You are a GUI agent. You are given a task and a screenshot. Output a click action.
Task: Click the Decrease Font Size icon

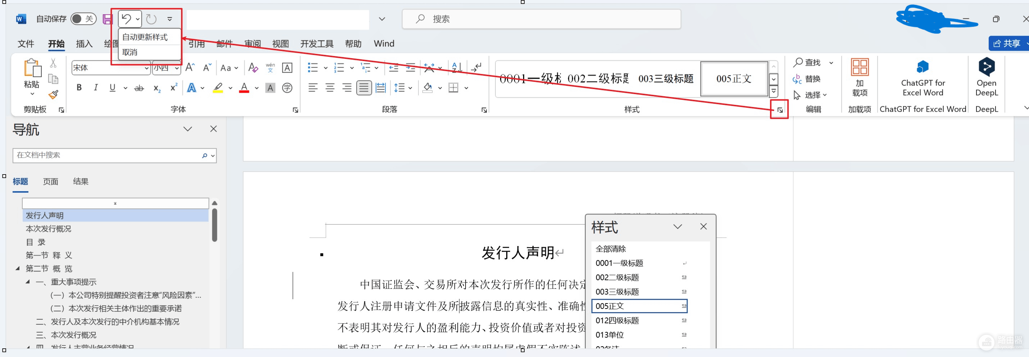point(207,68)
